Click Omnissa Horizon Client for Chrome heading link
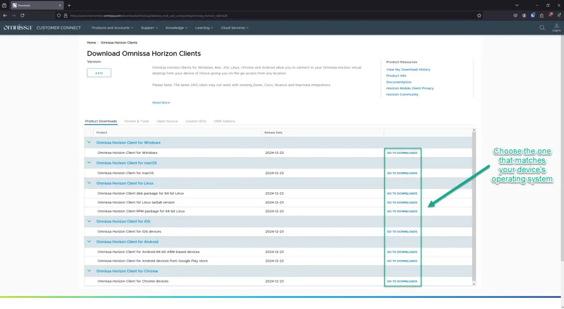This screenshot has height=309, width=564. point(127,271)
